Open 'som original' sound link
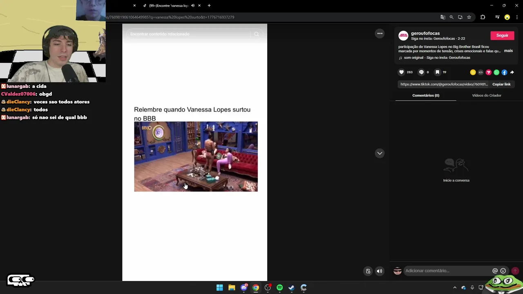Image resolution: width=523 pixels, height=294 pixels. [x=437, y=58]
